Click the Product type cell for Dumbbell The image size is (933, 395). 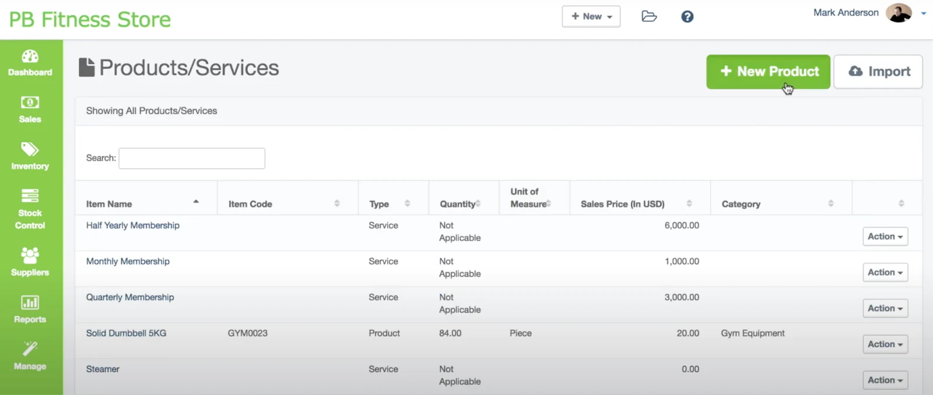(384, 333)
